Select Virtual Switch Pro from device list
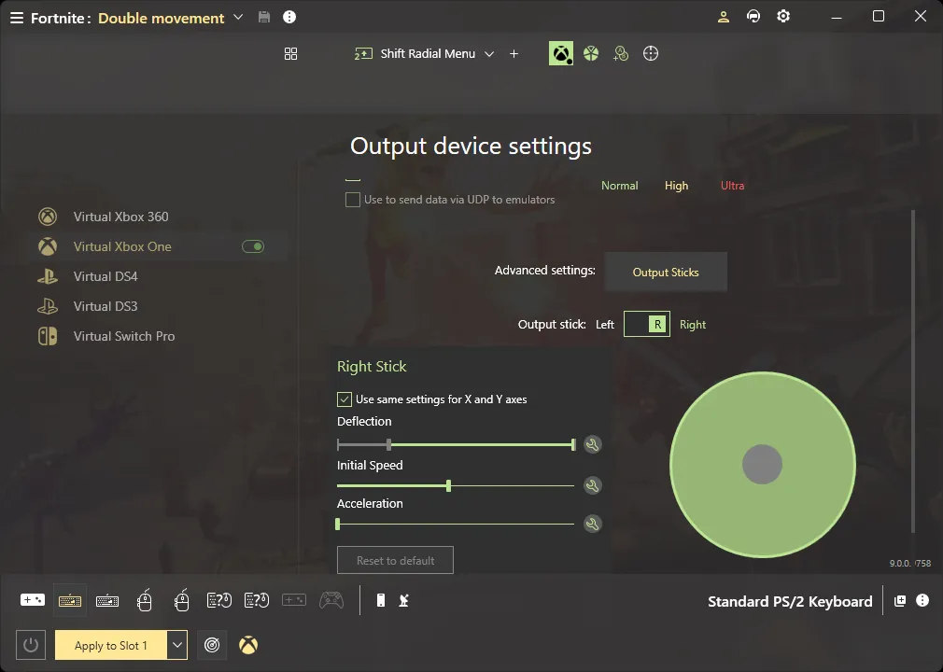943x672 pixels. (124, 336)
